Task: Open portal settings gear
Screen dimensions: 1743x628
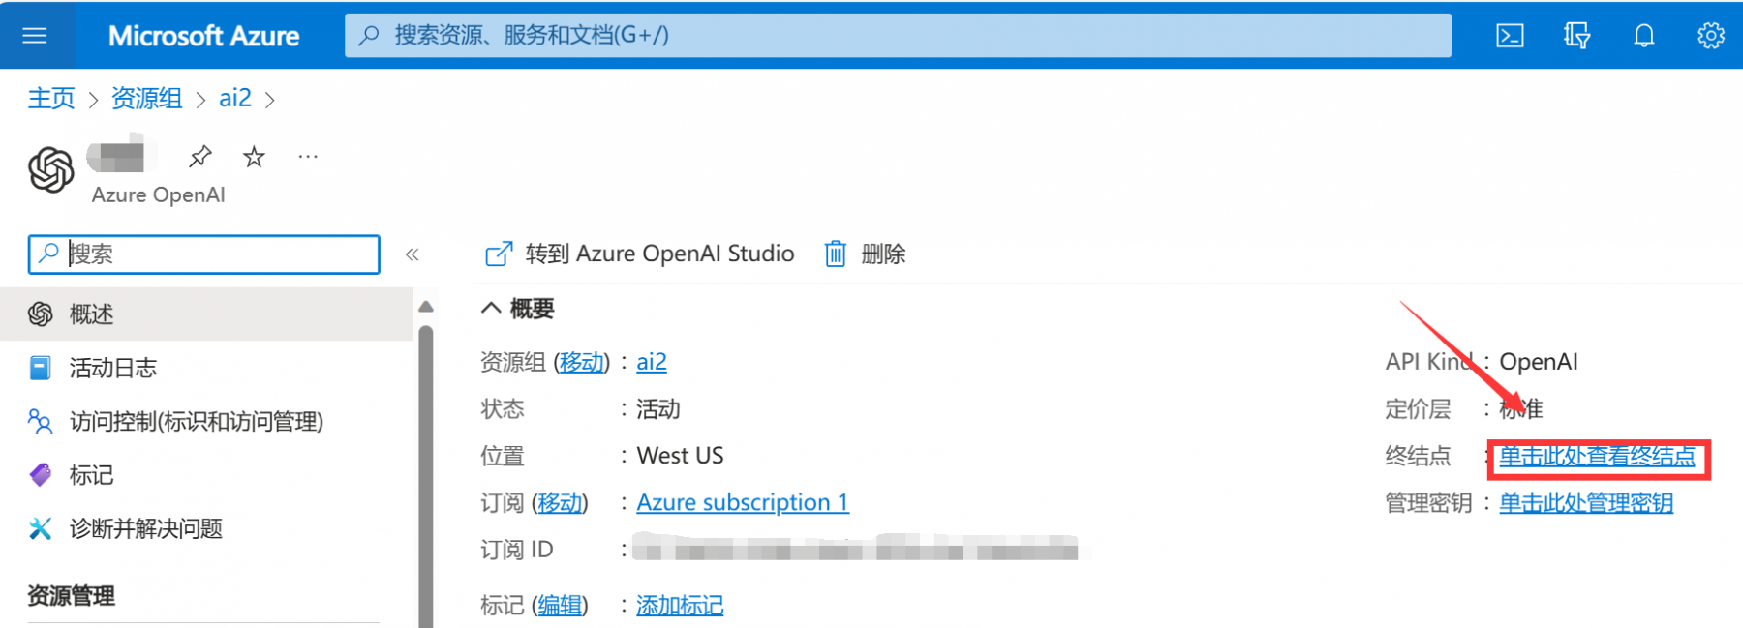Action: click(x=1711, y=36)
